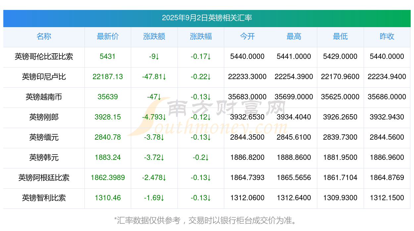This screenshot has width=414, height=231.
Task: Click change amount -3.78↓
Action: coord(154,137)
